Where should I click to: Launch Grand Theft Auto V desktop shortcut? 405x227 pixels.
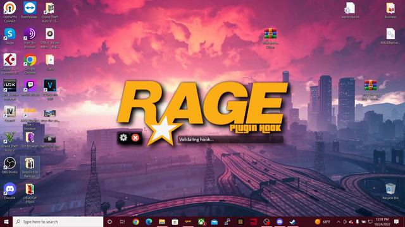pyautogui.click(x=10, y=141)
